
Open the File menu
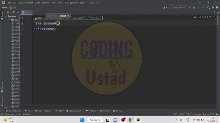9,3
